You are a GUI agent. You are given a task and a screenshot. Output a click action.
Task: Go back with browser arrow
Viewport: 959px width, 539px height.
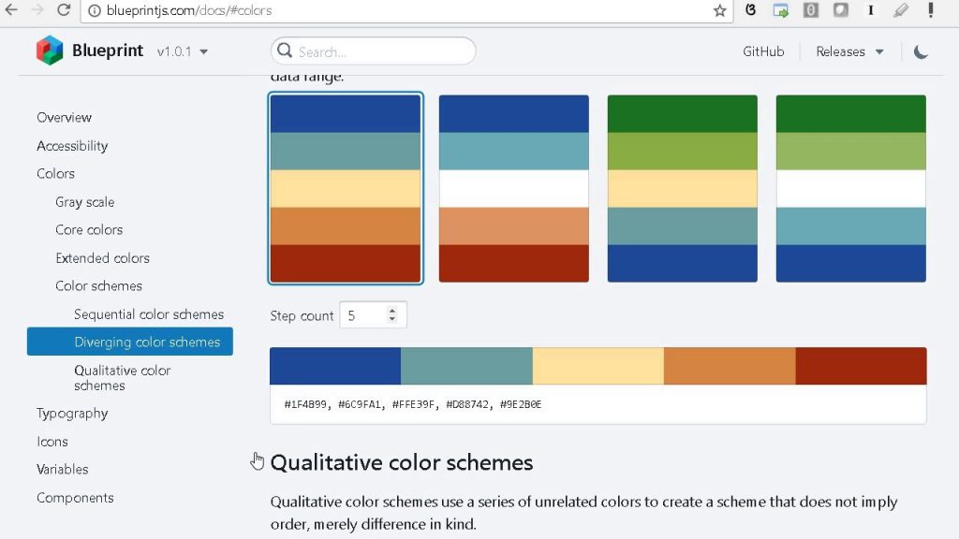coord(11,9)
